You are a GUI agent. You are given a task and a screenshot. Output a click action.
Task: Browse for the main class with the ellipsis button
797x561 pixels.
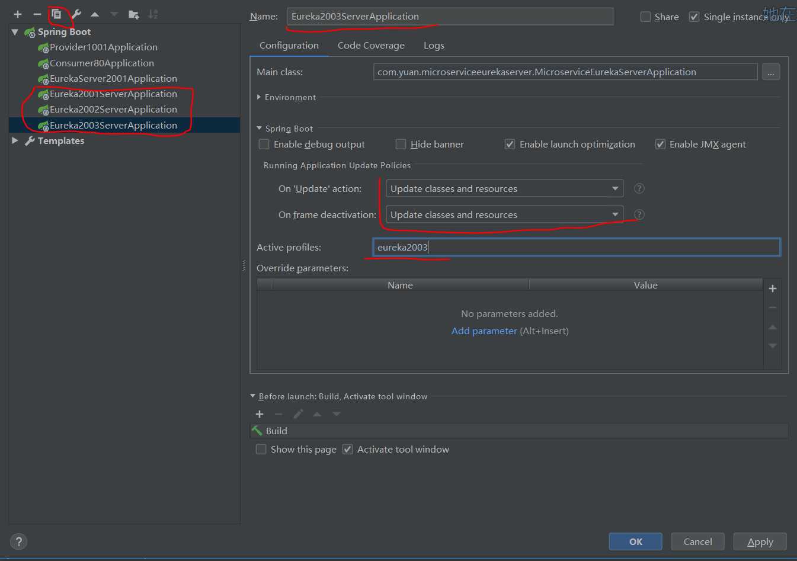click(770, 72)
